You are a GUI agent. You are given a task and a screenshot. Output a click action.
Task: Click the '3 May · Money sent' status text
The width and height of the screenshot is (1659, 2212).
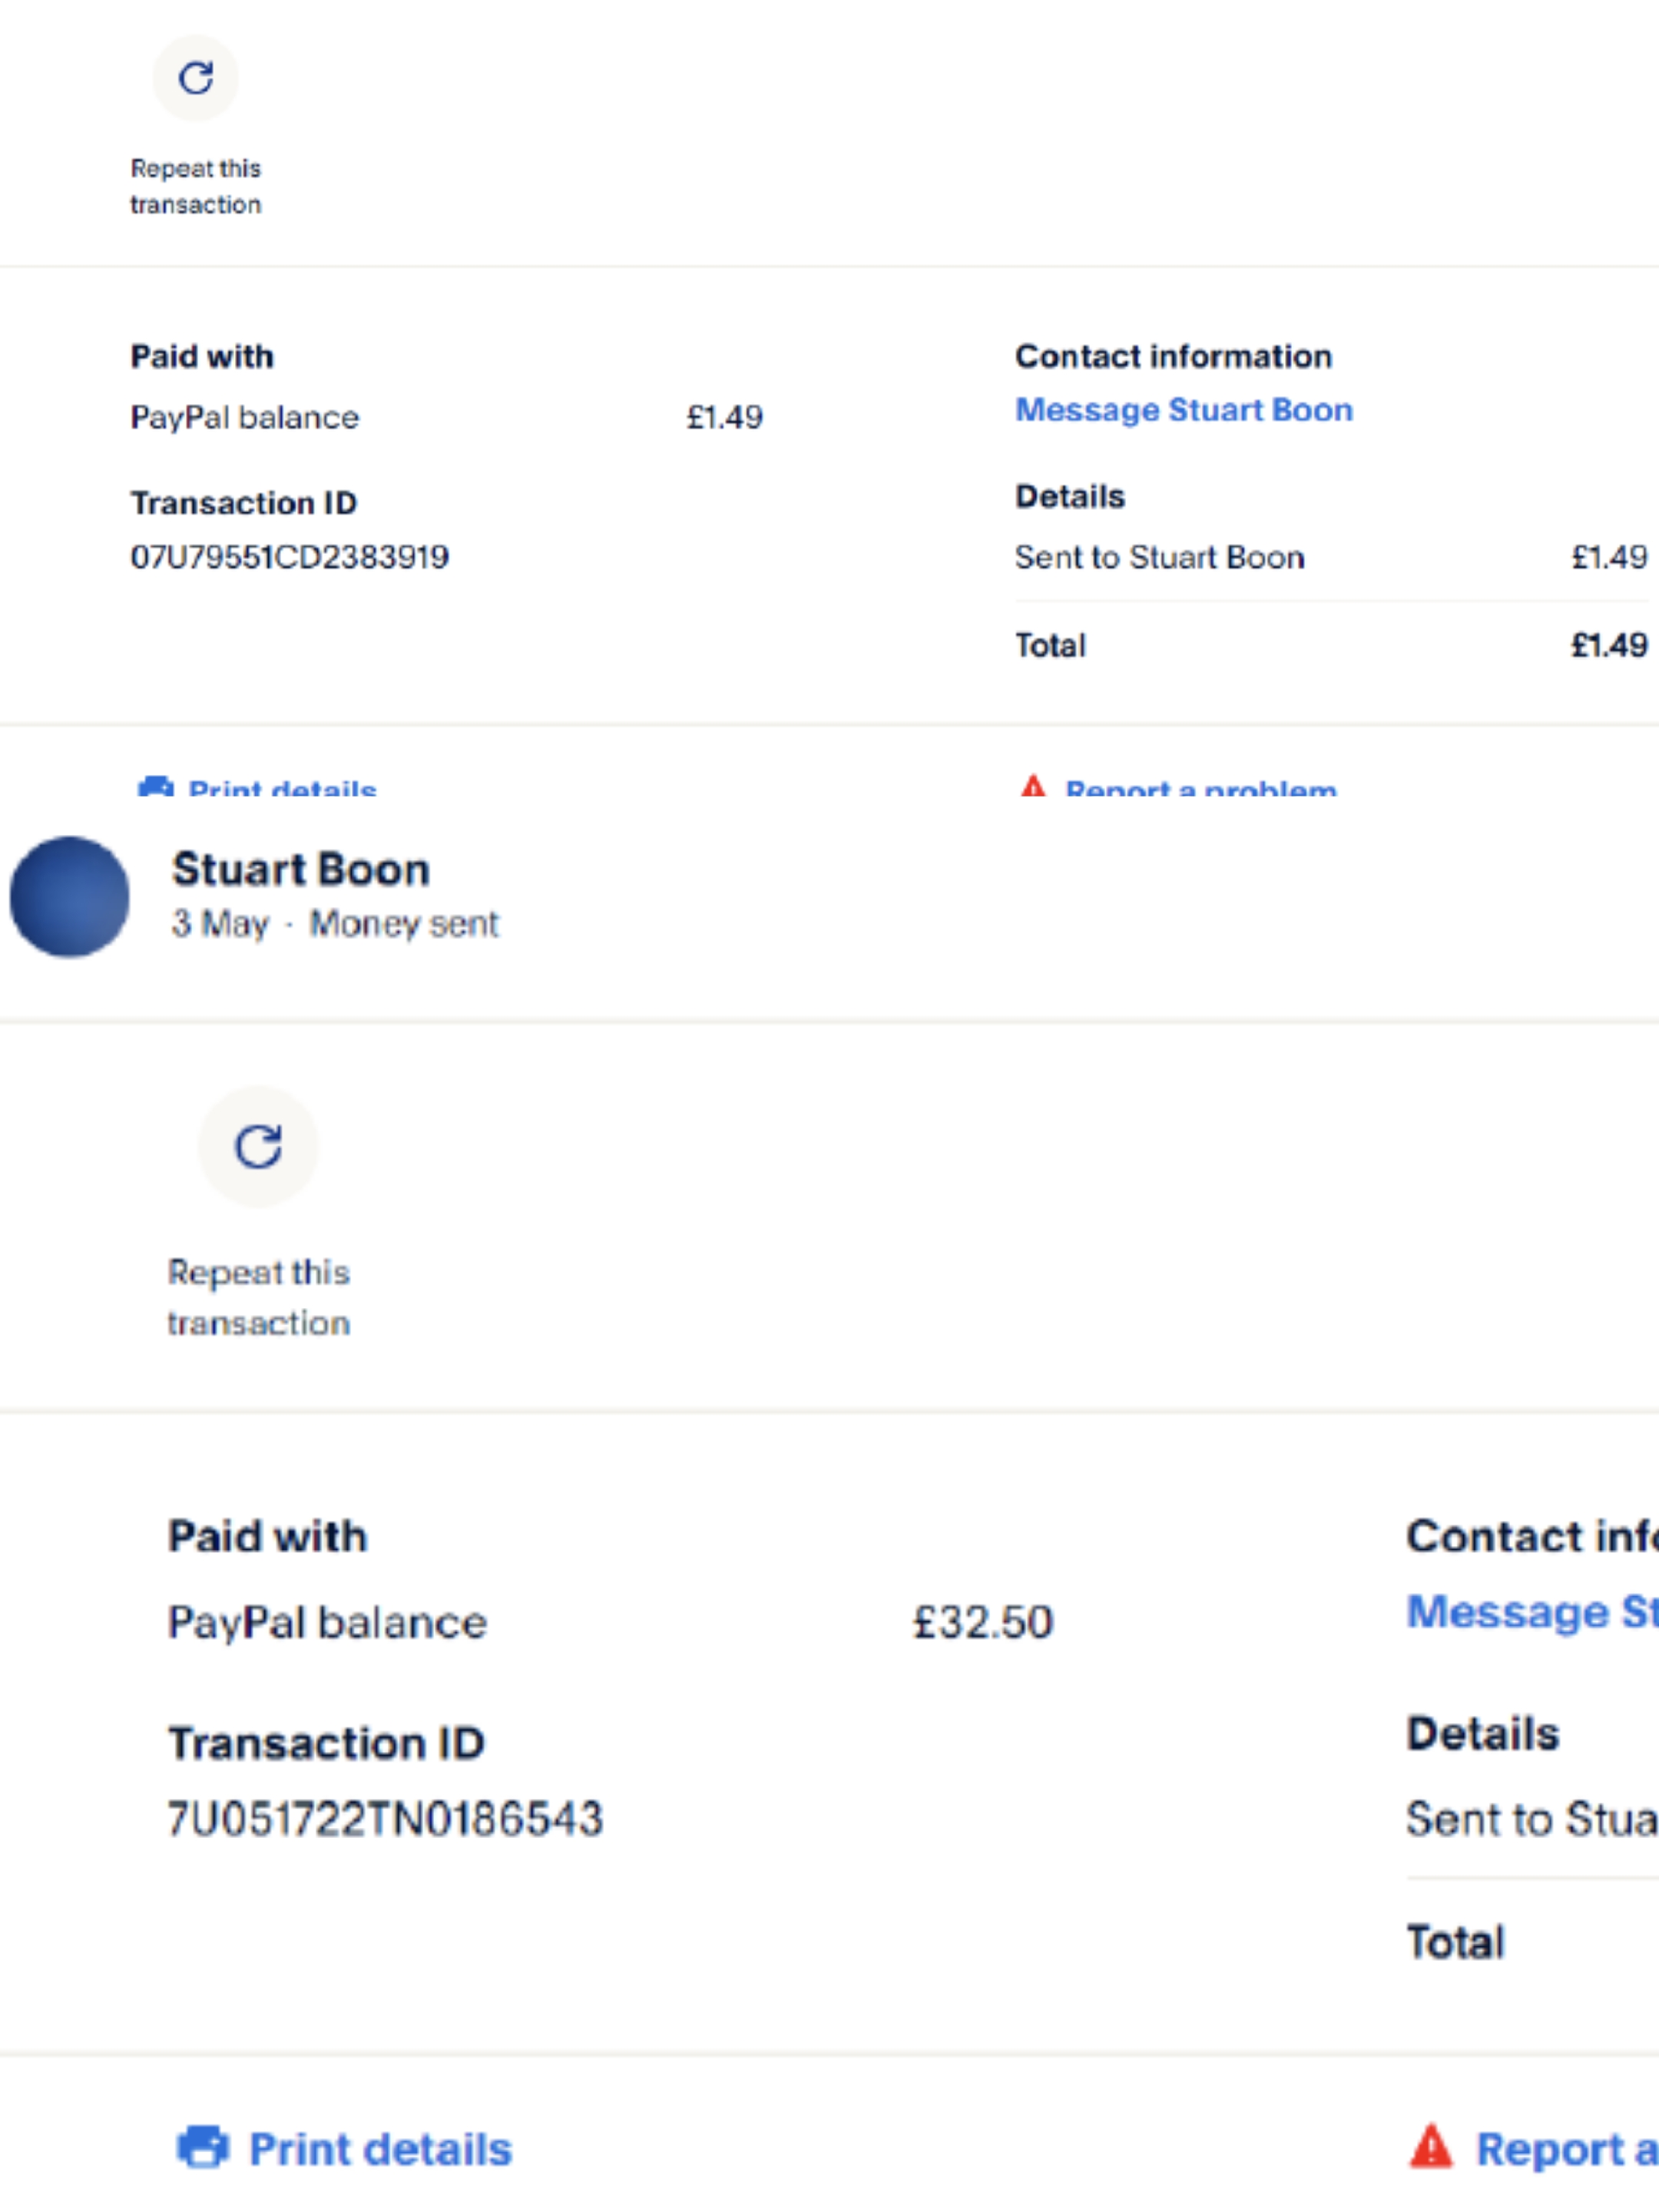(334, 924)
